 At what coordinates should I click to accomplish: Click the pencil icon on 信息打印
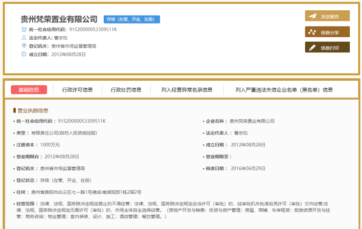point(312,48)
